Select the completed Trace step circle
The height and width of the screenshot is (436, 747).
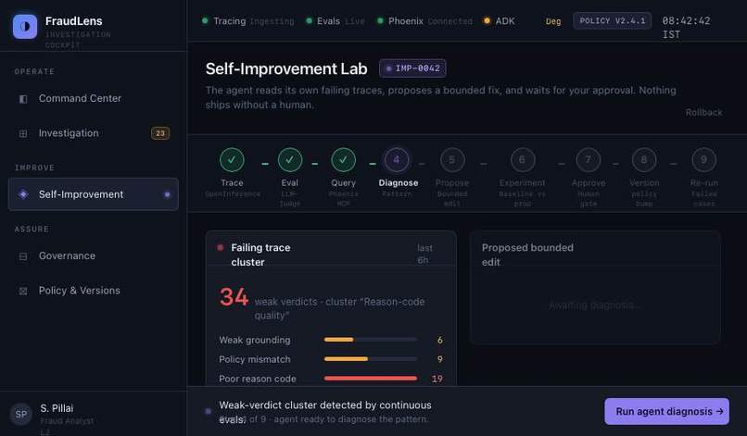pos(232,160)
